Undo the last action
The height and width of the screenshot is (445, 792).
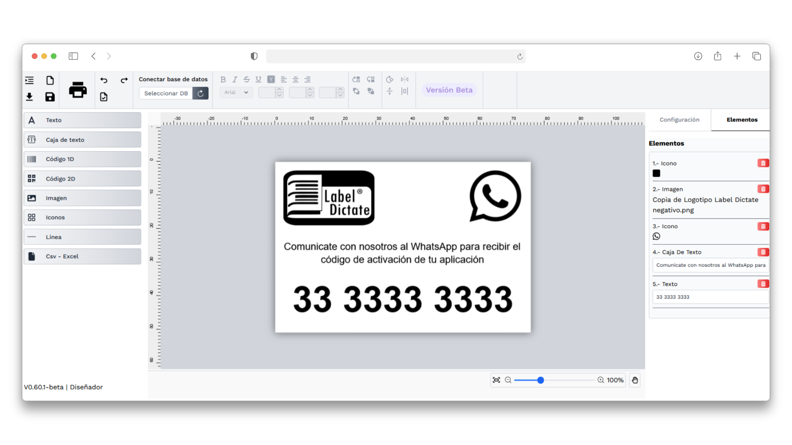(x=104, y=80)
